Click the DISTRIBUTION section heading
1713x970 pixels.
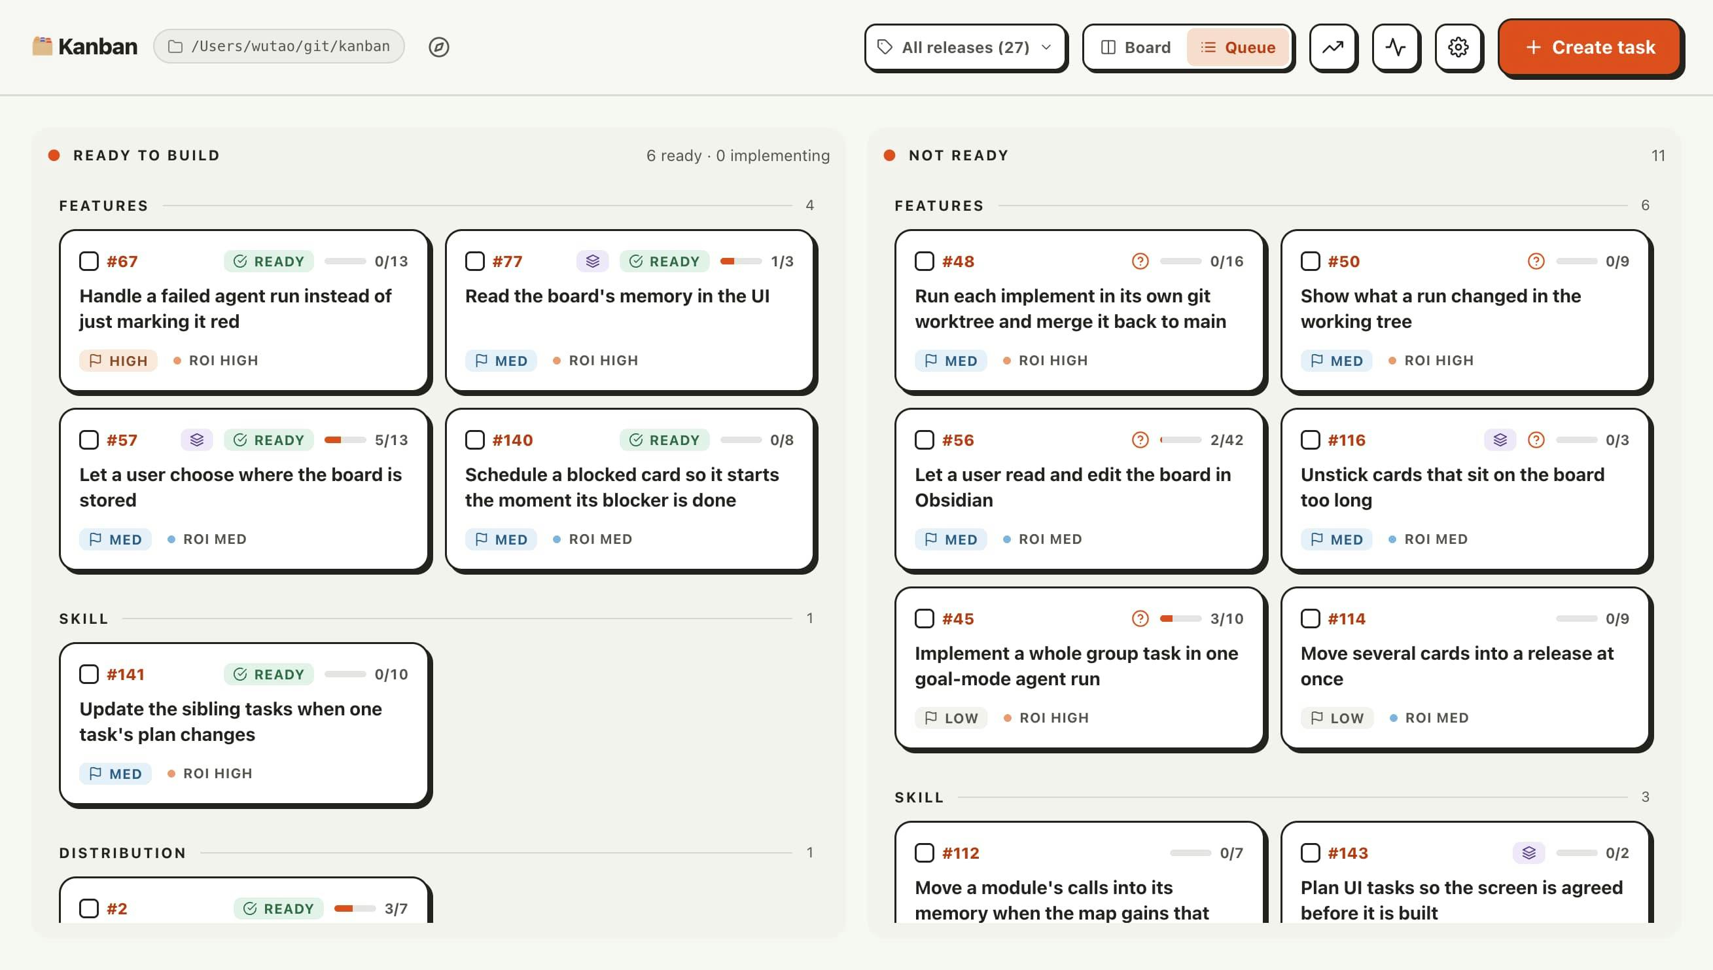tap(122, 853)
